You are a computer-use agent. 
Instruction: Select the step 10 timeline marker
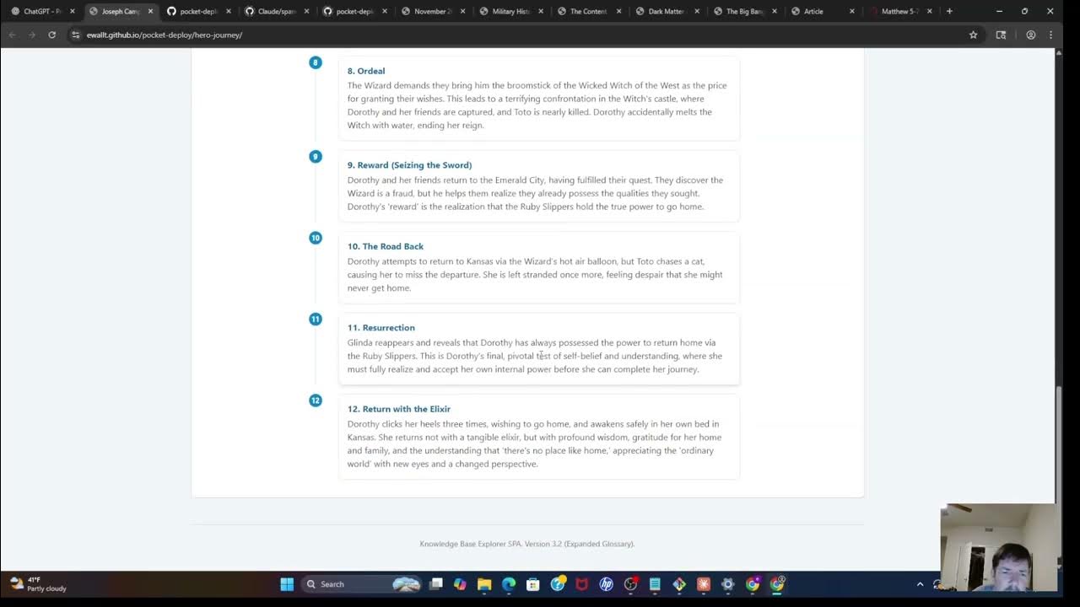(x=316, y=238)
